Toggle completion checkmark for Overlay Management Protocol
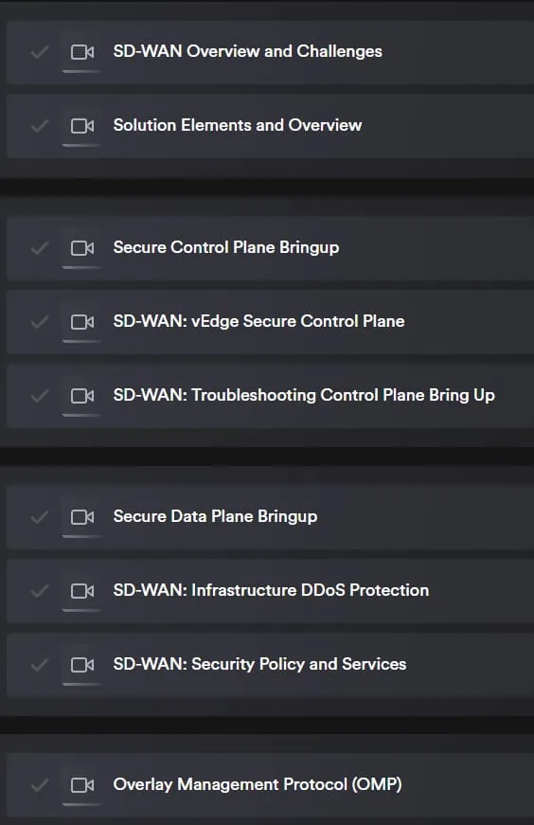This screenshot has width=534, height=825. tap(40, 785)
